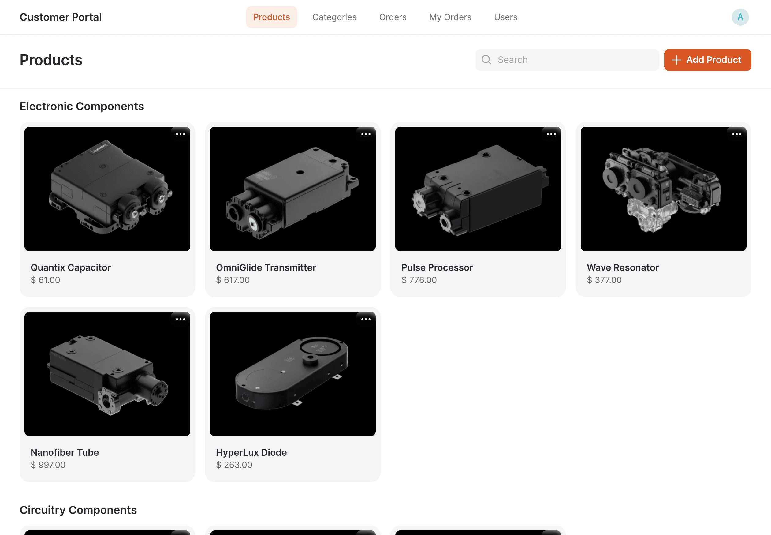Open the Categories navigation tab

tap(334, 17)
